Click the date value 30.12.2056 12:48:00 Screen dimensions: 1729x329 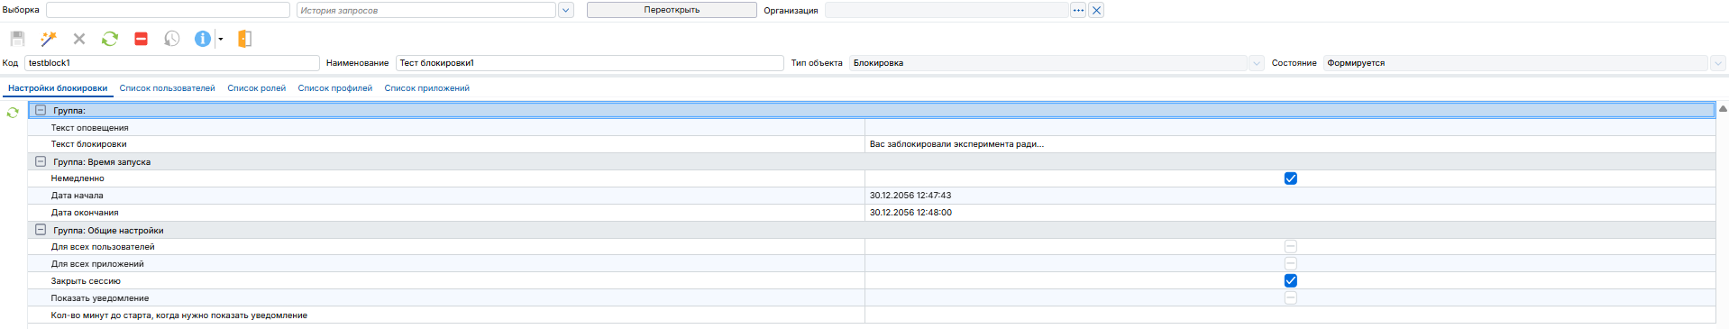(910, 213)
